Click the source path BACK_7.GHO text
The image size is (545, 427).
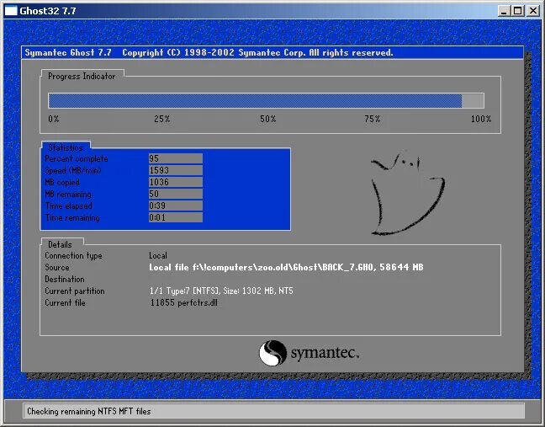click(x=287, y=267)
